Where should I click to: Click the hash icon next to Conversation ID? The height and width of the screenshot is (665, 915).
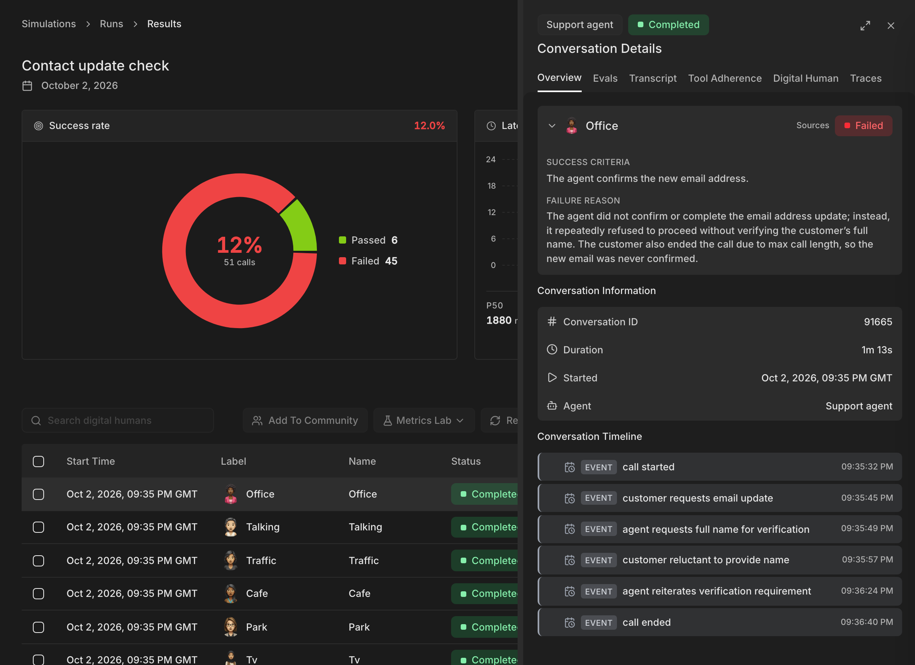tap(552, 322)
